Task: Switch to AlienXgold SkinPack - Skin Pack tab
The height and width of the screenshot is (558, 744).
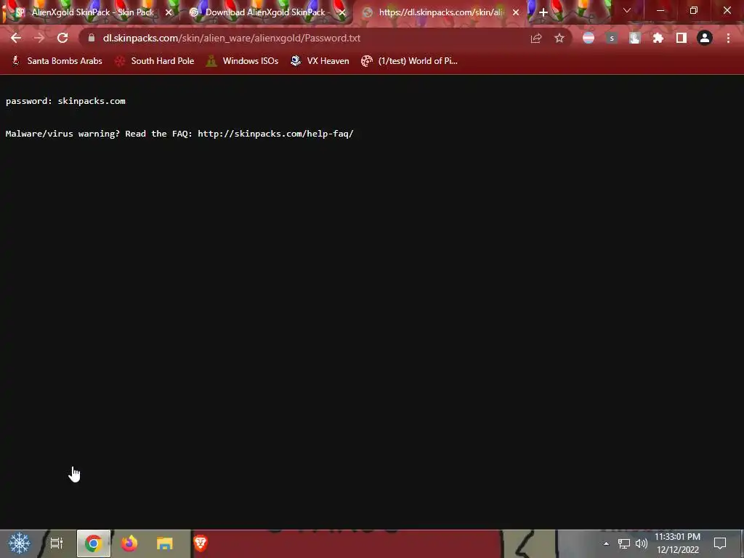Action: point(92,12)
